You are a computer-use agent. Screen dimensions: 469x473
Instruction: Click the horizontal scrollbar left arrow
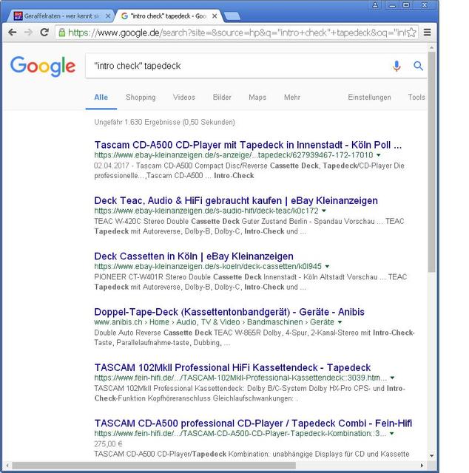click(x=7, y=466)
